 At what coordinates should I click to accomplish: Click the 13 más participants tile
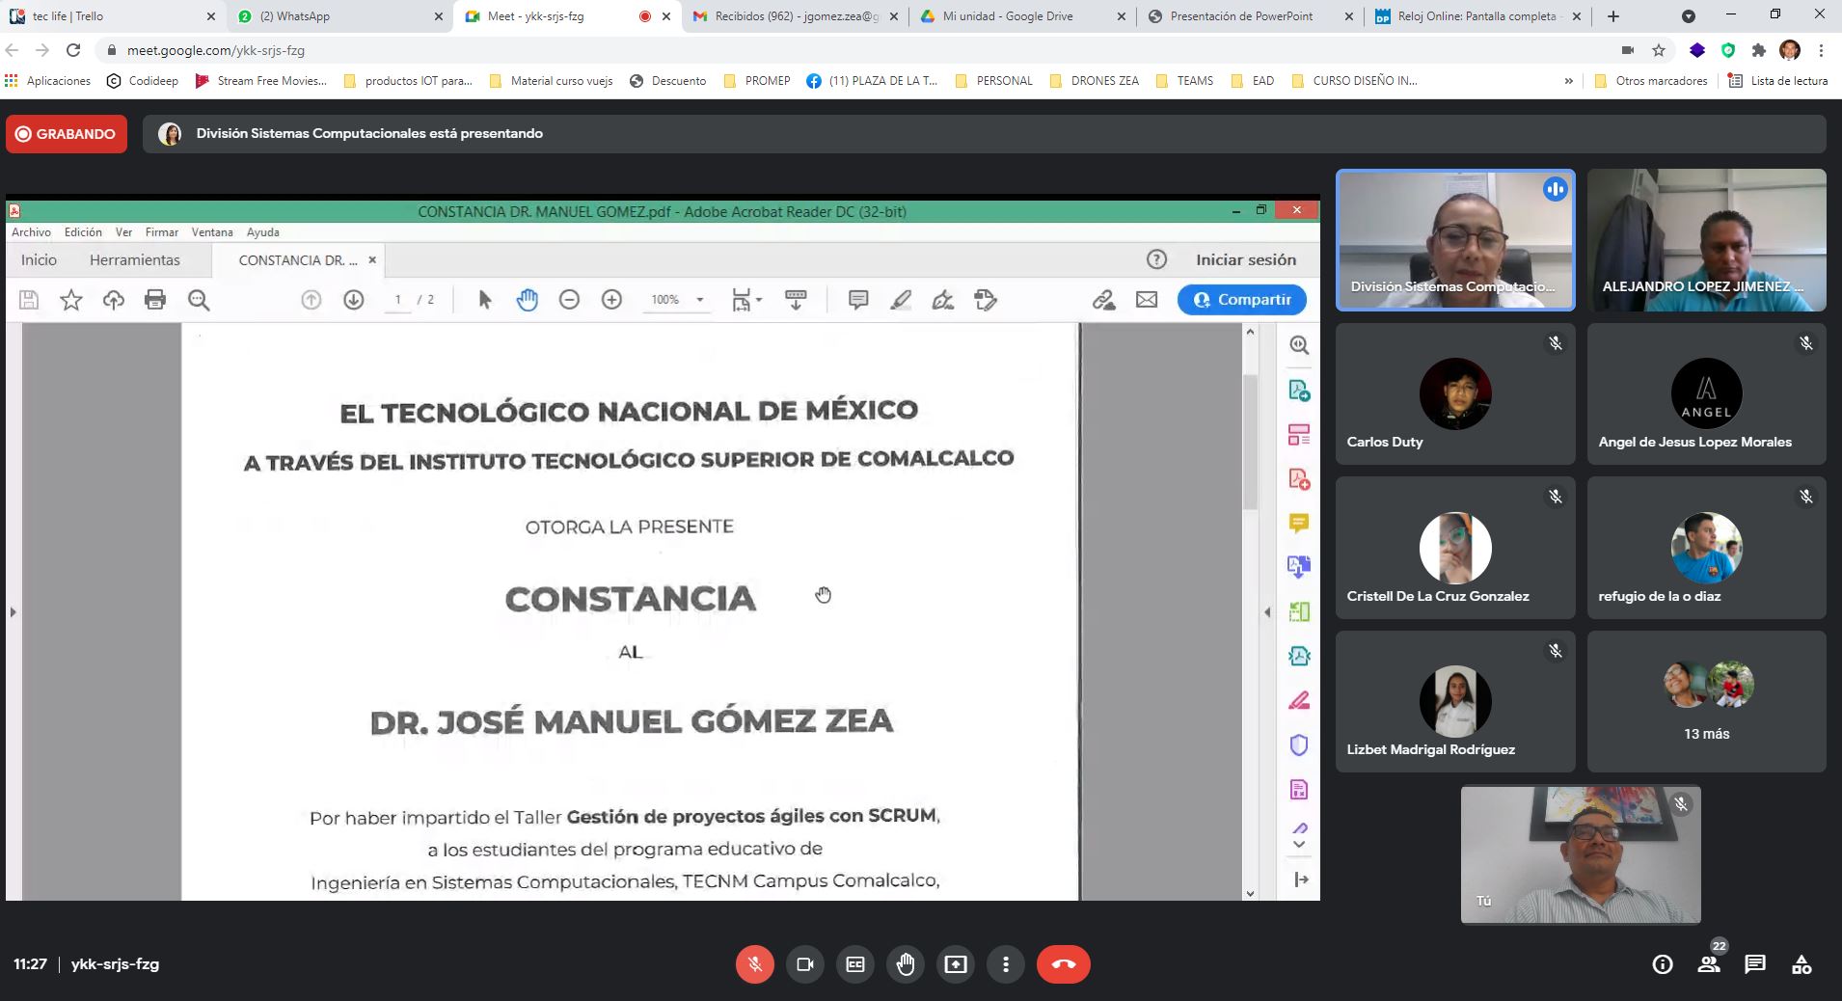coord(1706,702)
